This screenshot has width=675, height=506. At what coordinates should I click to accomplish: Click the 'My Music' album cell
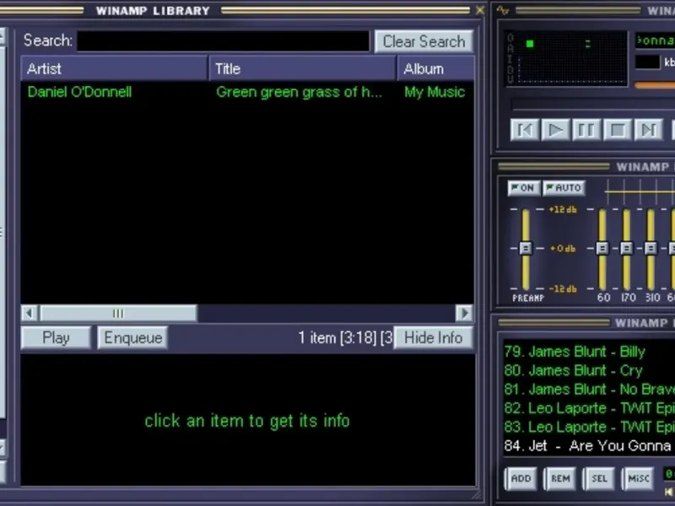tap(435, 92)
